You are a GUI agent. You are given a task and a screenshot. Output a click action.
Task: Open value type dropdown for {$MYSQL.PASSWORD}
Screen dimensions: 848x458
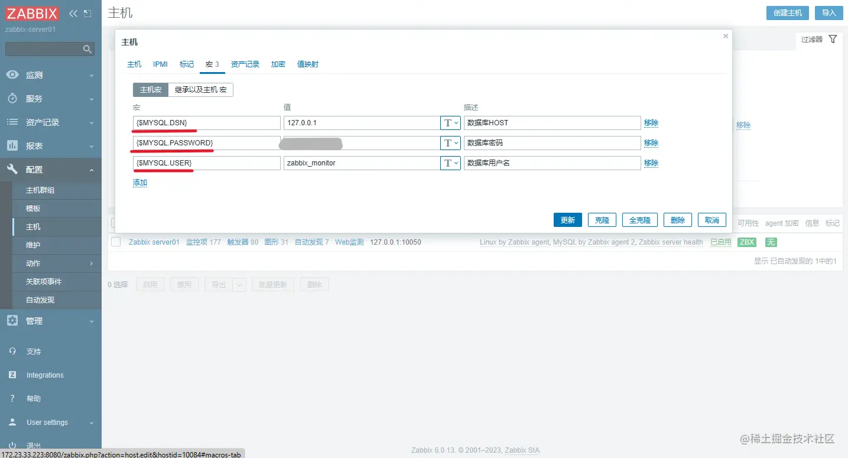(450, 143)
